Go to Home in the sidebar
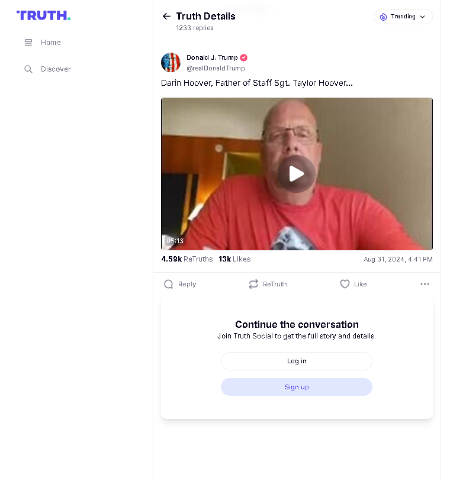The image size is (450, 481). 43,43
